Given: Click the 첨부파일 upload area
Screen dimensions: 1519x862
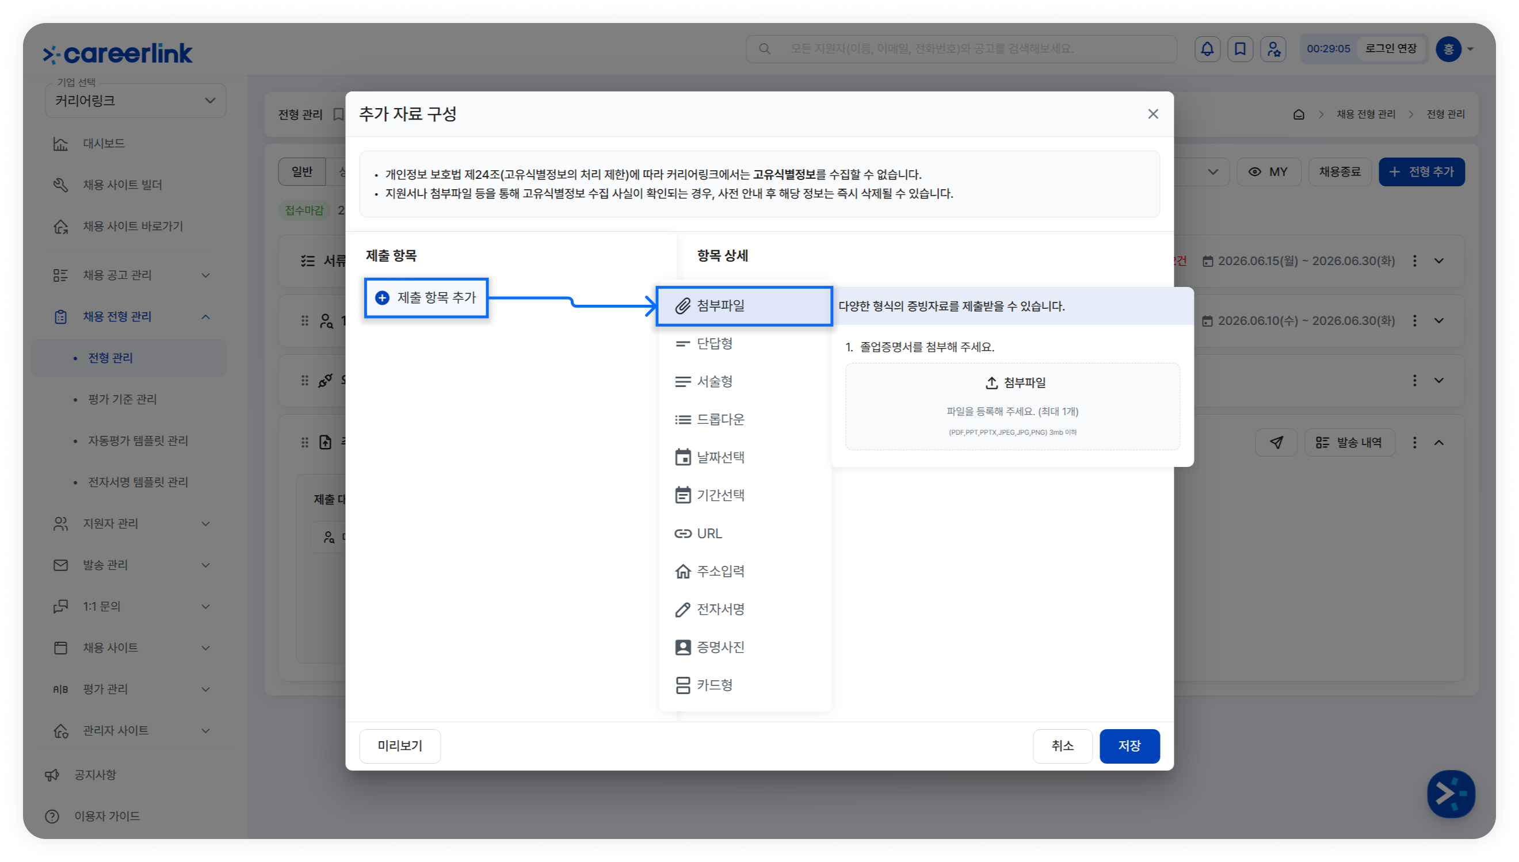Looking at the screenshot, I should pyautogui.click(x=1012, y=407).
